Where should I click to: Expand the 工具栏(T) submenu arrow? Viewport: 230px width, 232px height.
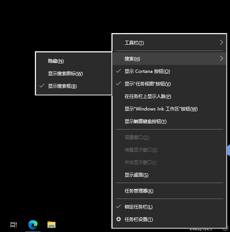point(221,43)
